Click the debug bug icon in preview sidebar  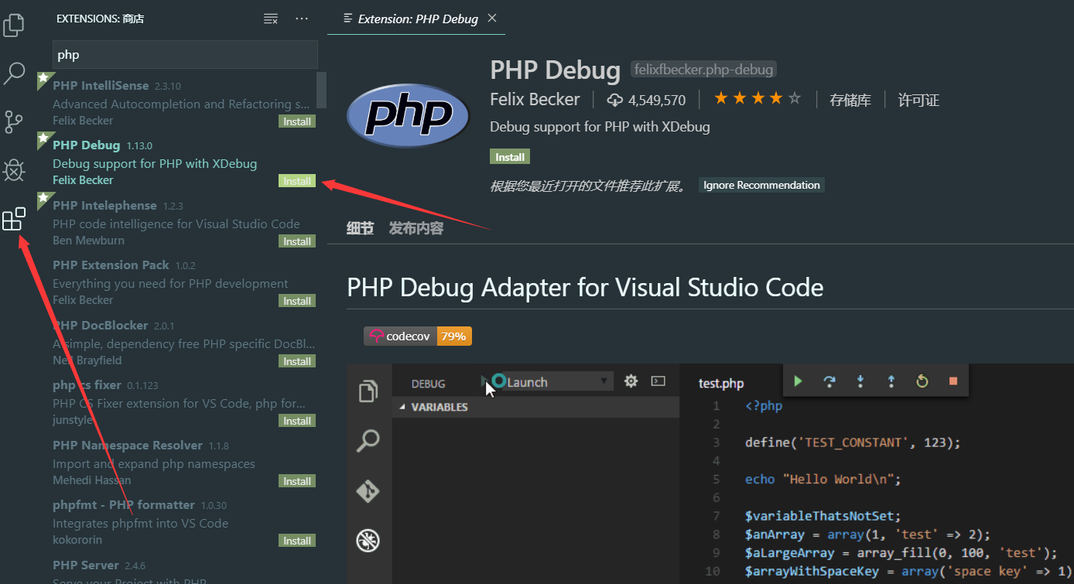click(368, 541)
